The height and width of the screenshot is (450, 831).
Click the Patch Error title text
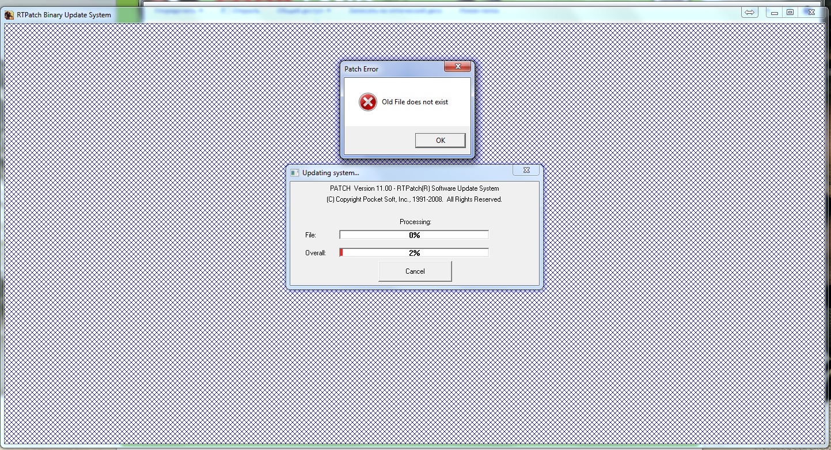pyautogui.click(x=361, y=69)
